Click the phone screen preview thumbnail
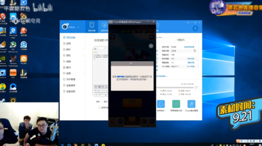 point(101,71)
